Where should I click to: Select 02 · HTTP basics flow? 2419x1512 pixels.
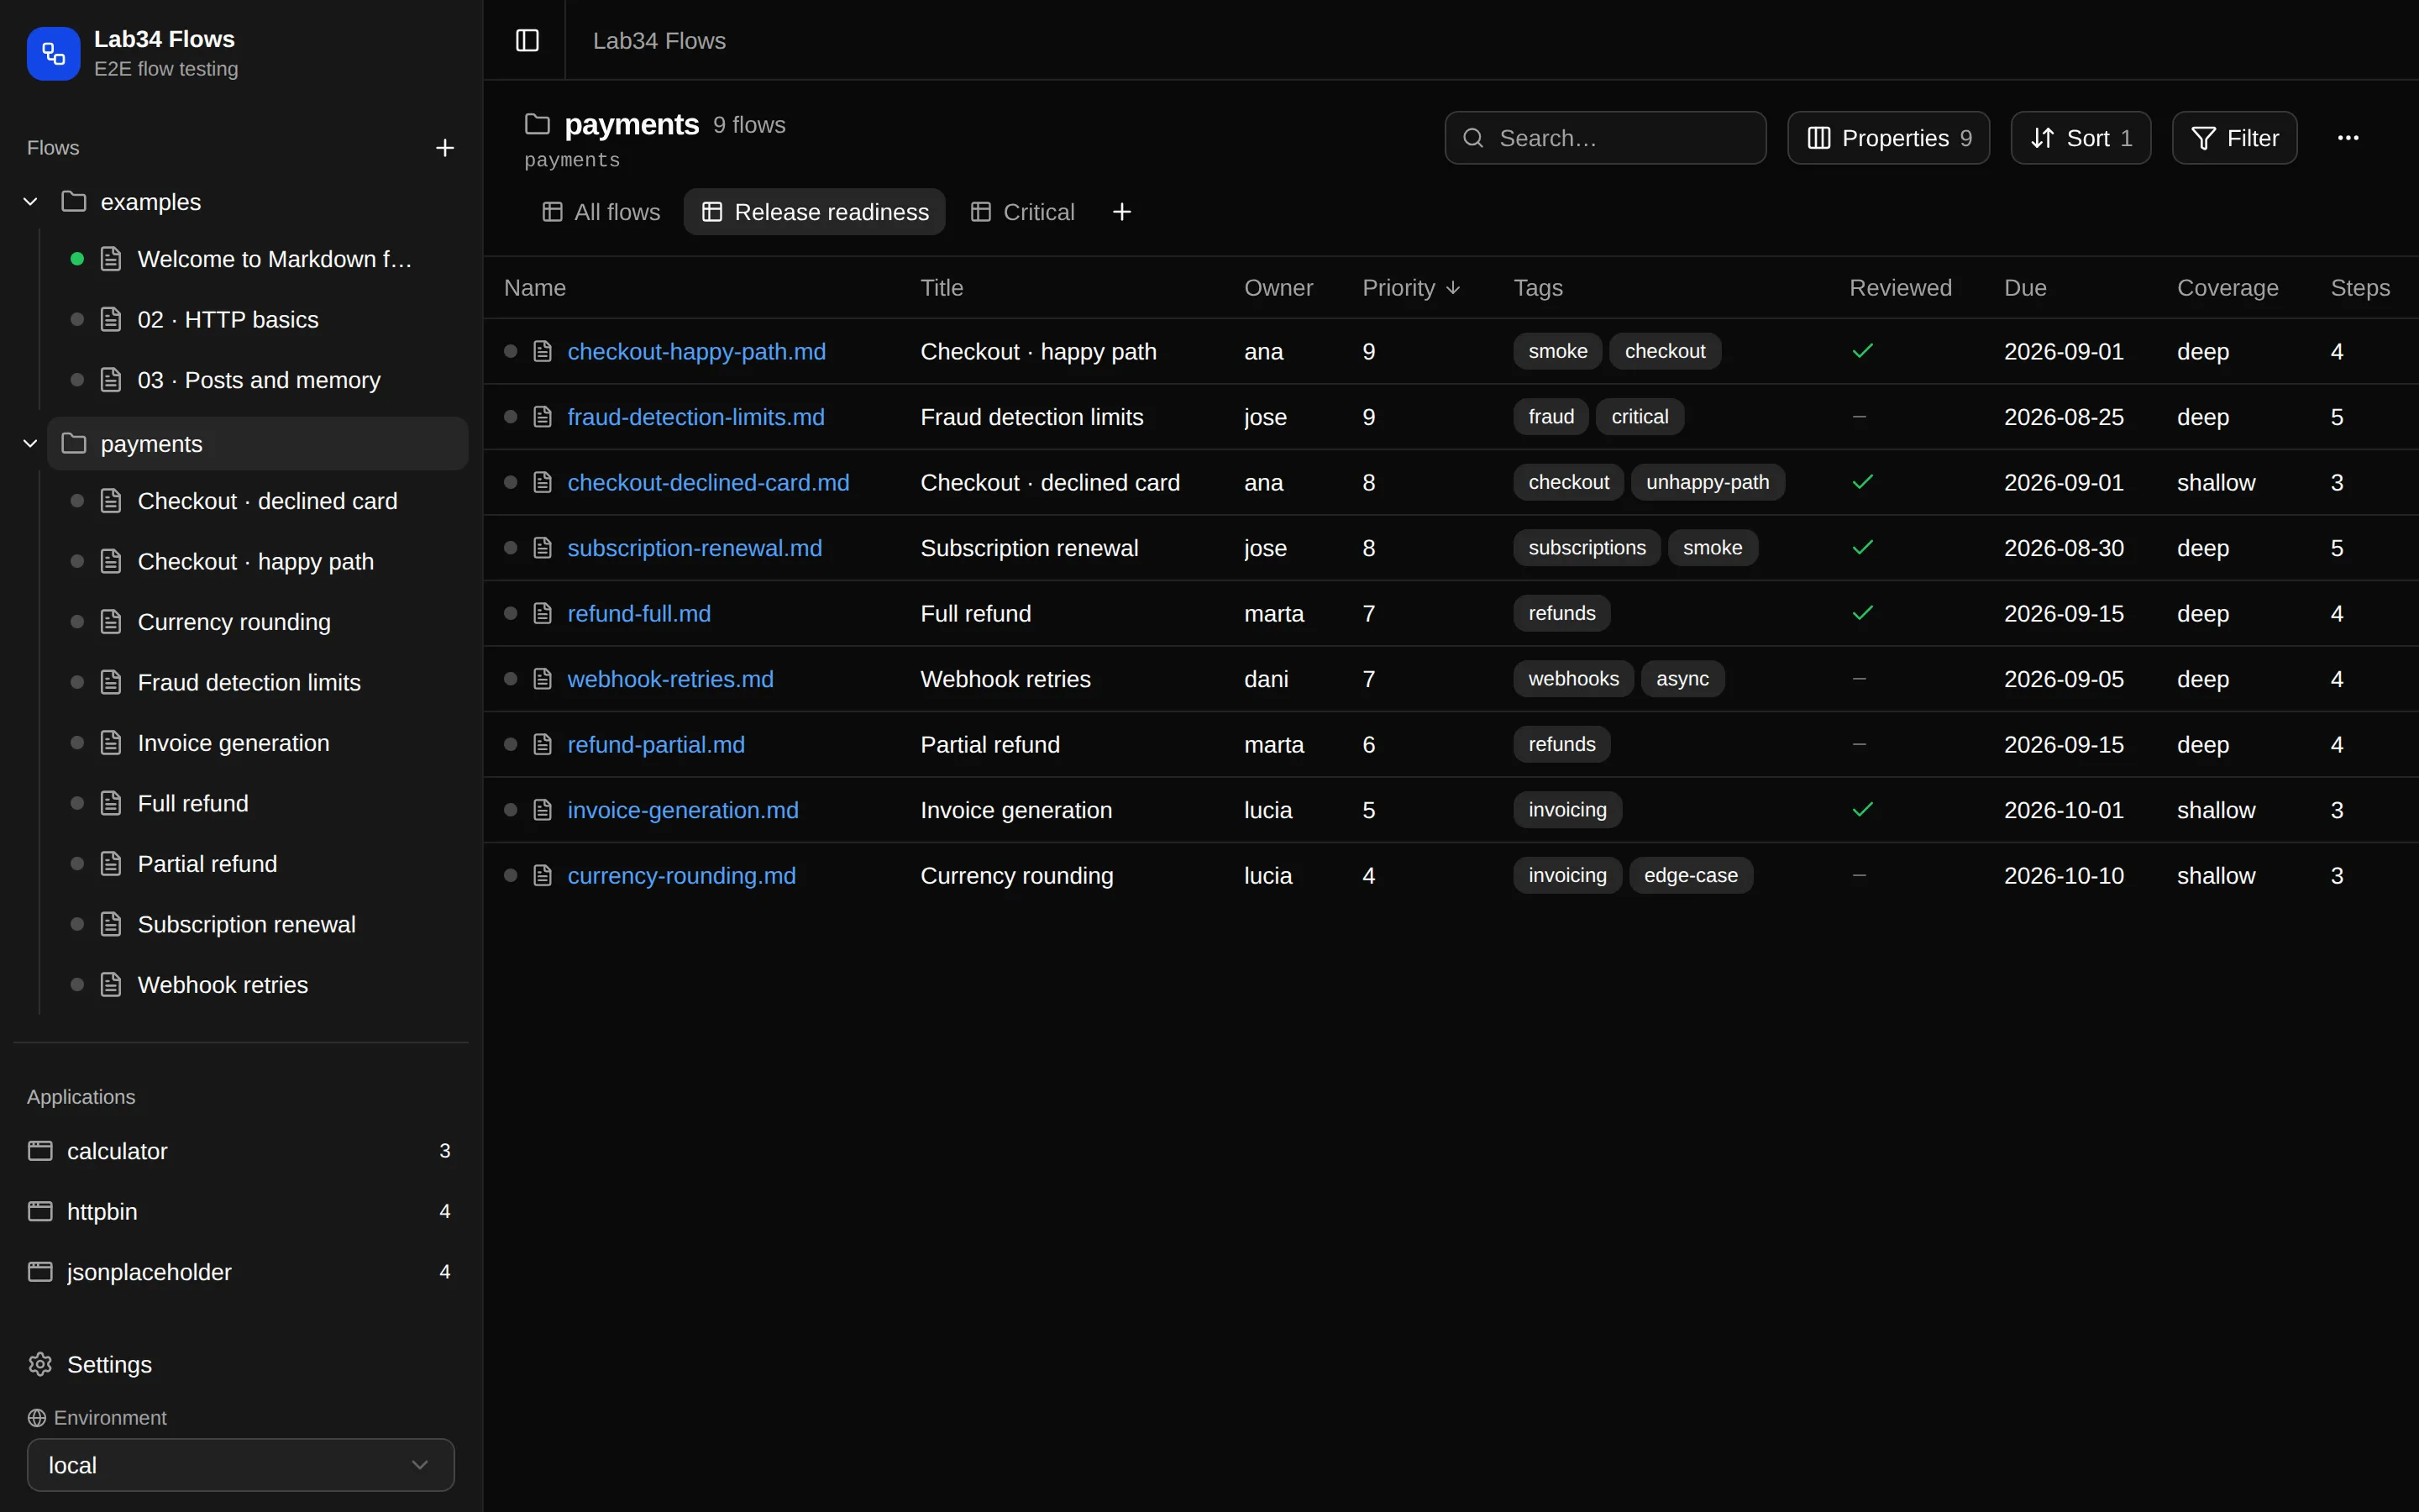[228, 320]
